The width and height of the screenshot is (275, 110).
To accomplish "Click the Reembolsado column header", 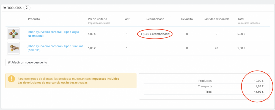I will click(155, 19).
